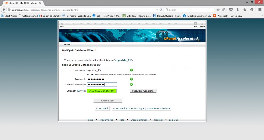Click the Why? strength link
Viewport: 264px width, 140px height.
(x=81, y=91)
